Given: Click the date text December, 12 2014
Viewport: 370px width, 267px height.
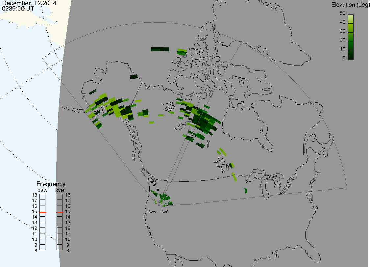Looking at the screenshot, I should pos(29,3).
